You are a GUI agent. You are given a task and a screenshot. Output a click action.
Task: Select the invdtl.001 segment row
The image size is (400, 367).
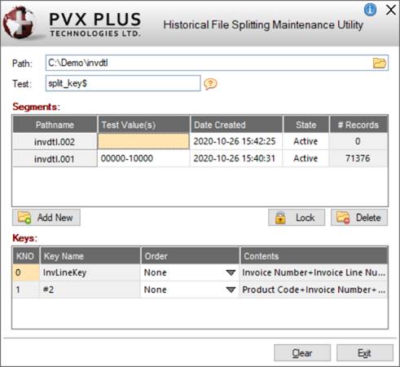pos(200,158)
